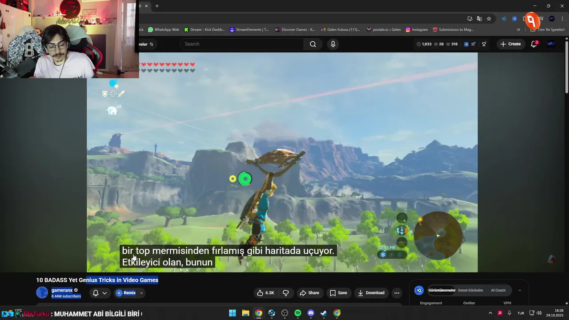Show hidden system tray icons
Image resolution: width=569 pixels, height=320 pixels.
tap(490, 313)
